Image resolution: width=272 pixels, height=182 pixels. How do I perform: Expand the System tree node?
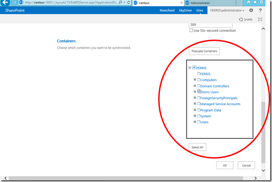[x=195, y=116]
